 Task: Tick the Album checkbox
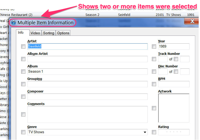23,72
